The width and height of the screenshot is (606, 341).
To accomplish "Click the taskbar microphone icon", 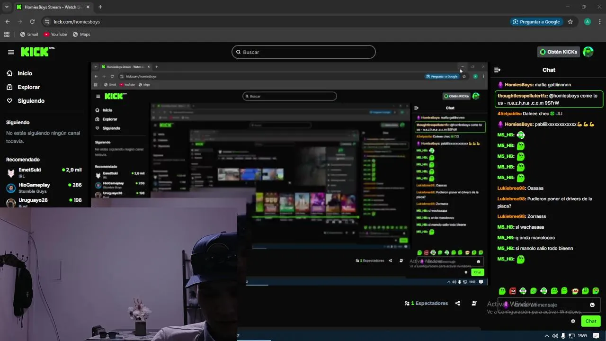I will click(563, 336).
